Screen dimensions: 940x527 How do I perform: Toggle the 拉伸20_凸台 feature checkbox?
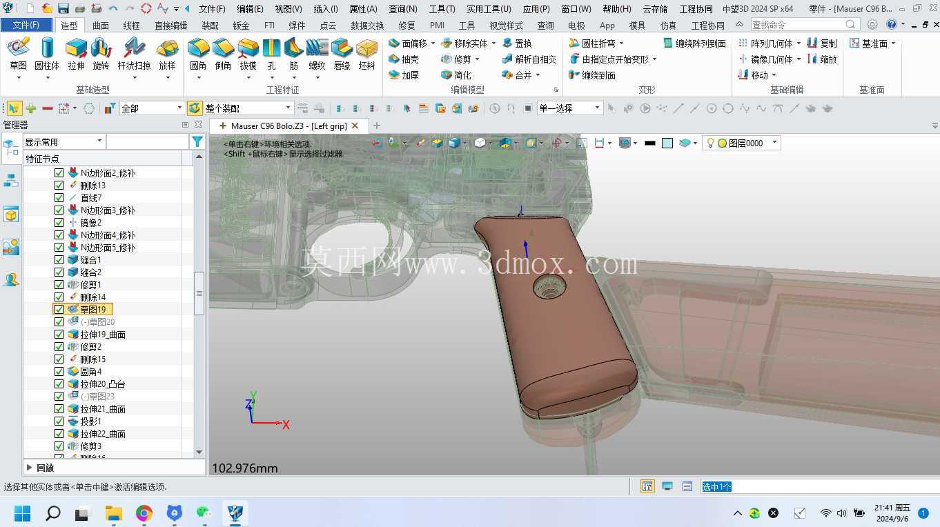coord(59,384)
